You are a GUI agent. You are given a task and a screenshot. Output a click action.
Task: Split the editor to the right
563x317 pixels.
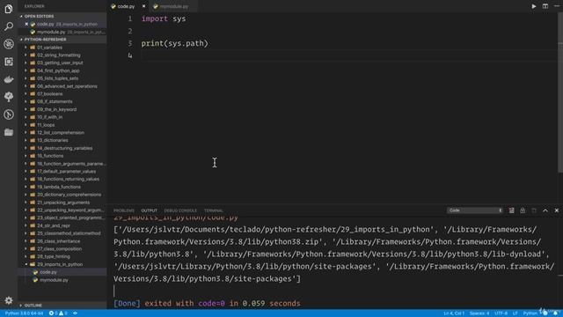coord(545,6)
